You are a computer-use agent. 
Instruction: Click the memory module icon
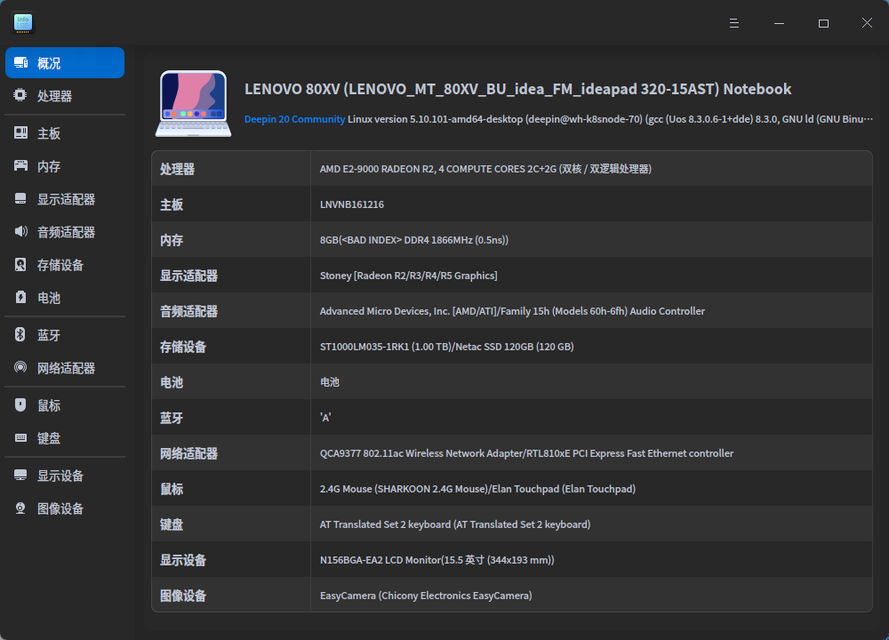tap(21, 165)
